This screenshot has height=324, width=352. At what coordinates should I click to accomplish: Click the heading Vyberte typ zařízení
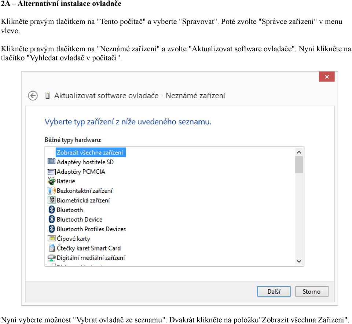coord(128,122)
